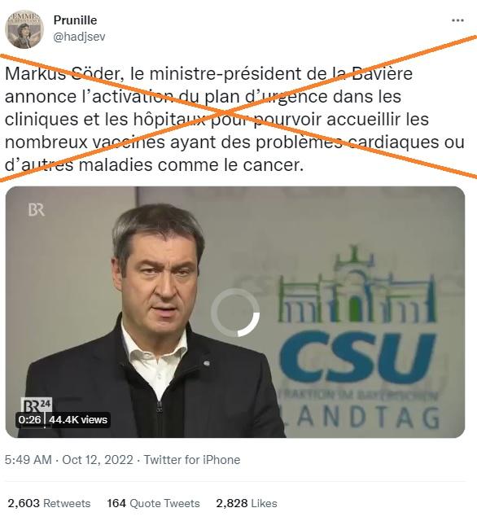Open the Twitter for iPhone source link

(192, 460)
